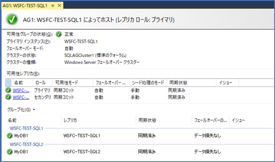Image resolution: width=275 pixels, height=162 pixels.
Task: Click the secondary replica row status icon
Action: 8,97
